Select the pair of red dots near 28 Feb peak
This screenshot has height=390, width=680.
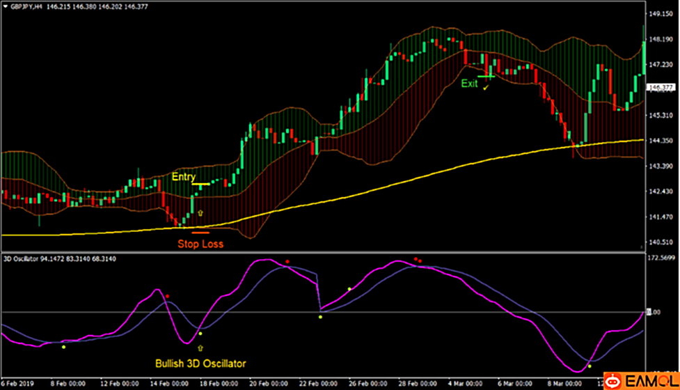418,260
